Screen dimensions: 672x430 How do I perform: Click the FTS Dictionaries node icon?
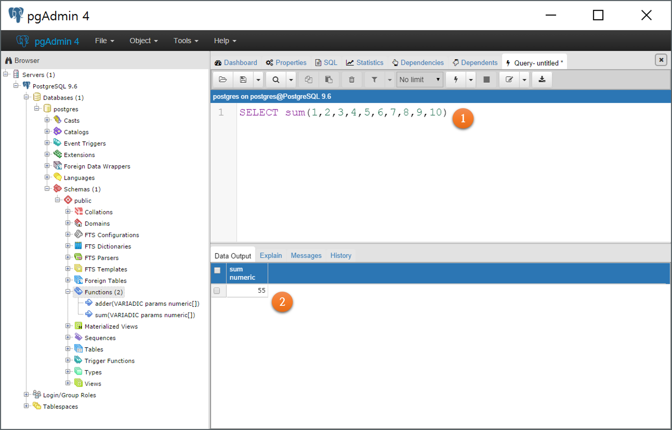tap(79, 246)
